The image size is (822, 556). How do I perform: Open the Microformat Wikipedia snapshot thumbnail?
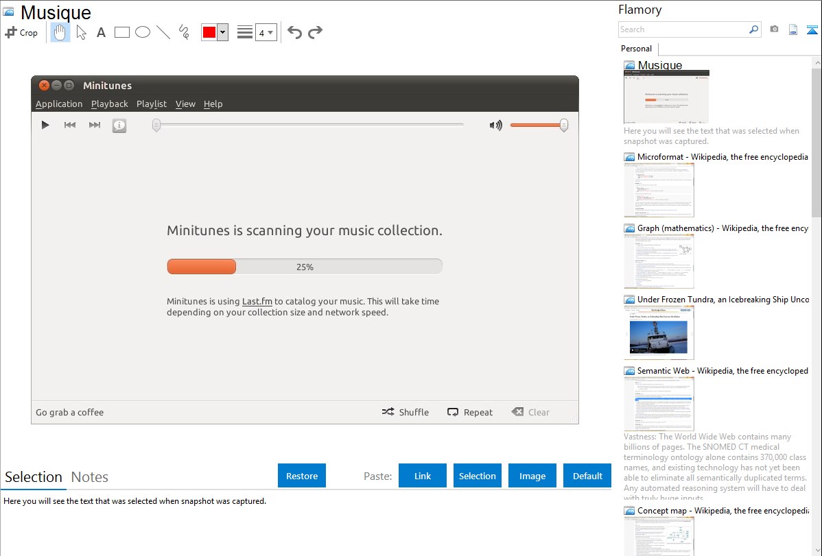click(x=659, y=190)
